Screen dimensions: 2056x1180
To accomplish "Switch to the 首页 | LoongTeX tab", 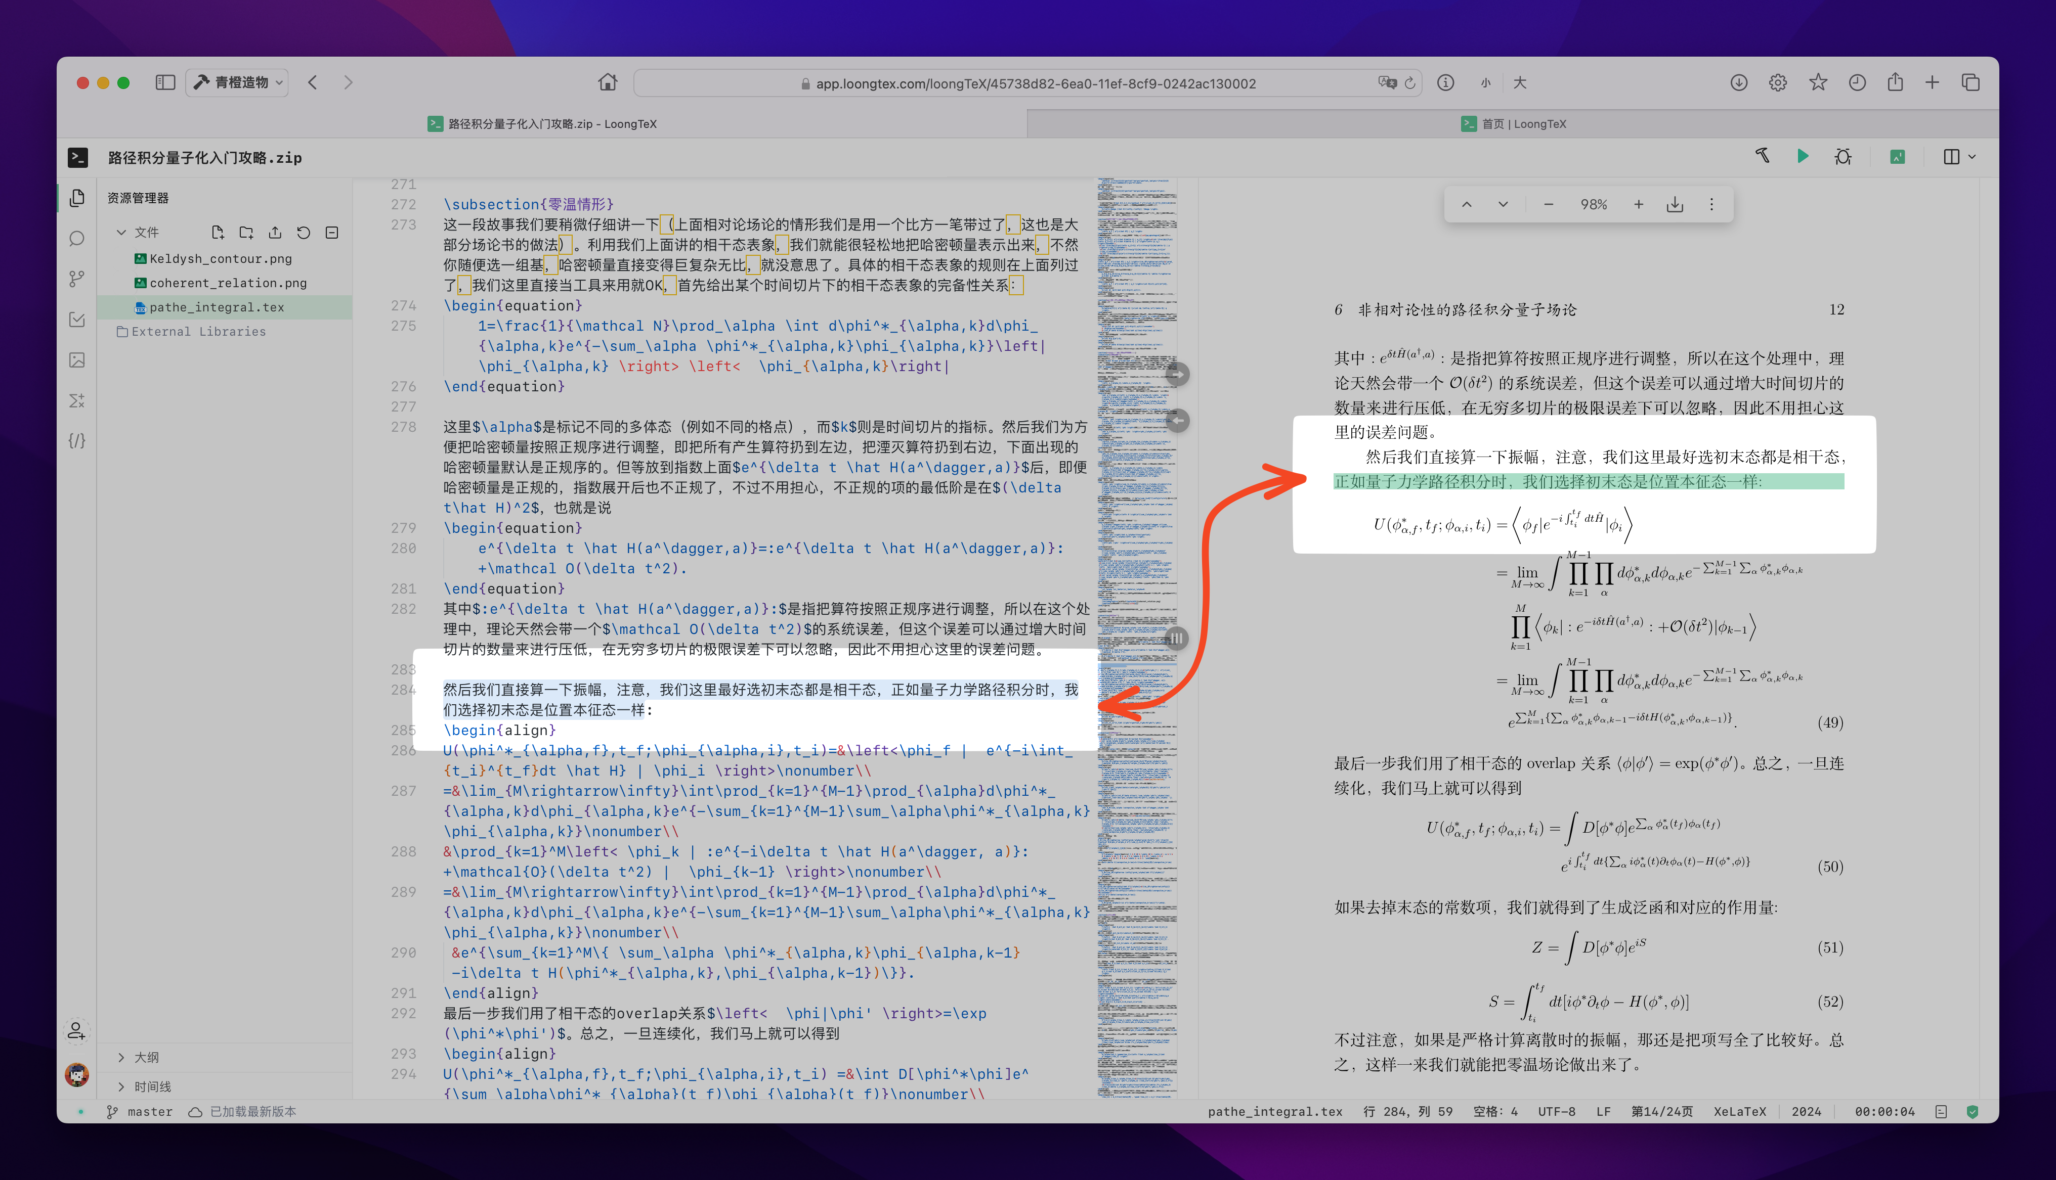I will (1513, 124).
